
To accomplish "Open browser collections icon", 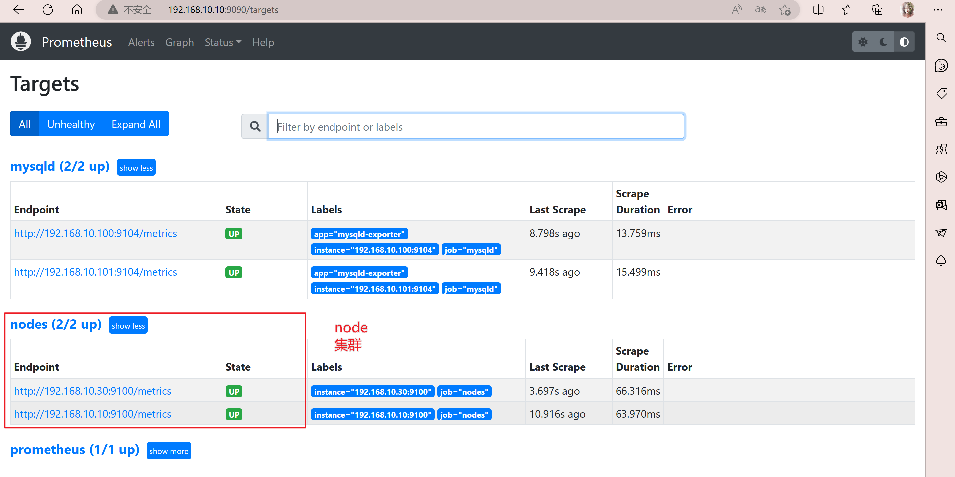I will [877, 10].
